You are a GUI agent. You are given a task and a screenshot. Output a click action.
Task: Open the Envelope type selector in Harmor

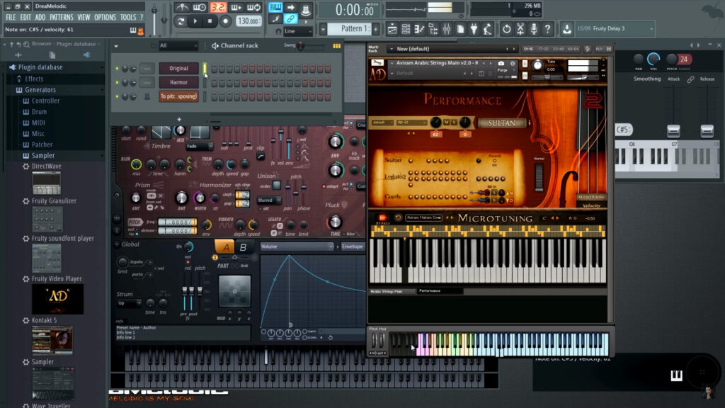[x=353, y=246]
